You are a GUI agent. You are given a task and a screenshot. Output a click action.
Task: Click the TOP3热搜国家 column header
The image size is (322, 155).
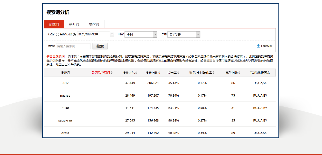(260, 73)
